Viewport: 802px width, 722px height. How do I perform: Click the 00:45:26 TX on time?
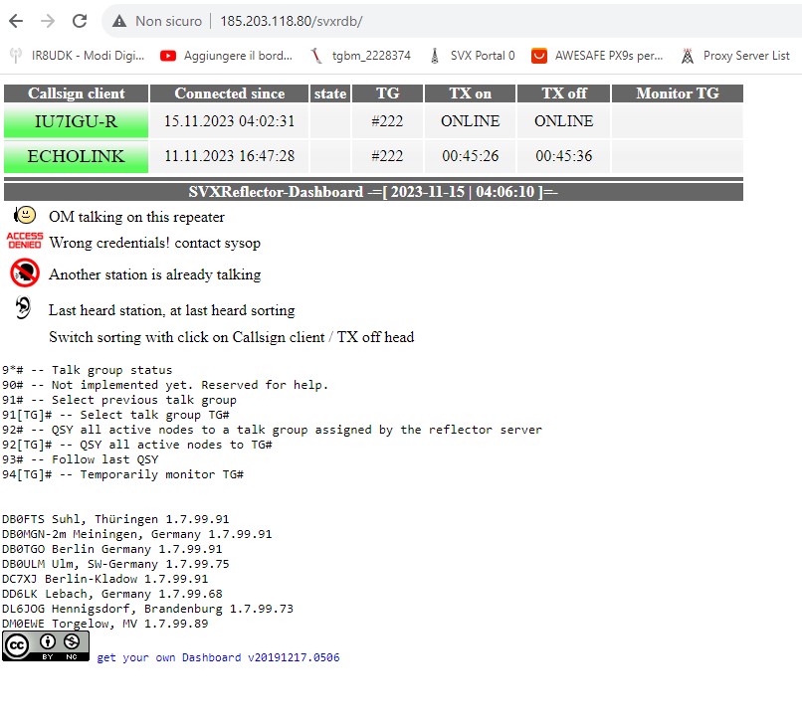point(470,156)
